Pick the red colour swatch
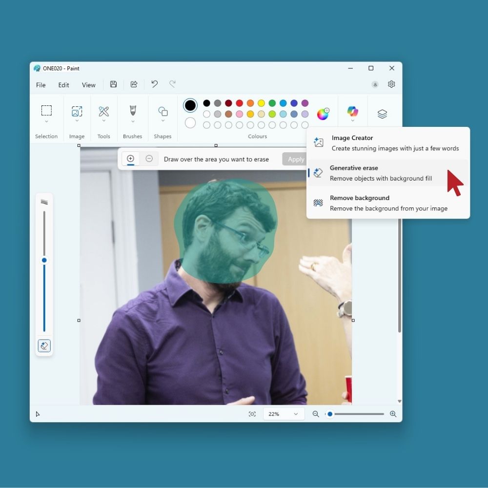The height and width of the screenshot is (488, 488). (x=239, y=103)
